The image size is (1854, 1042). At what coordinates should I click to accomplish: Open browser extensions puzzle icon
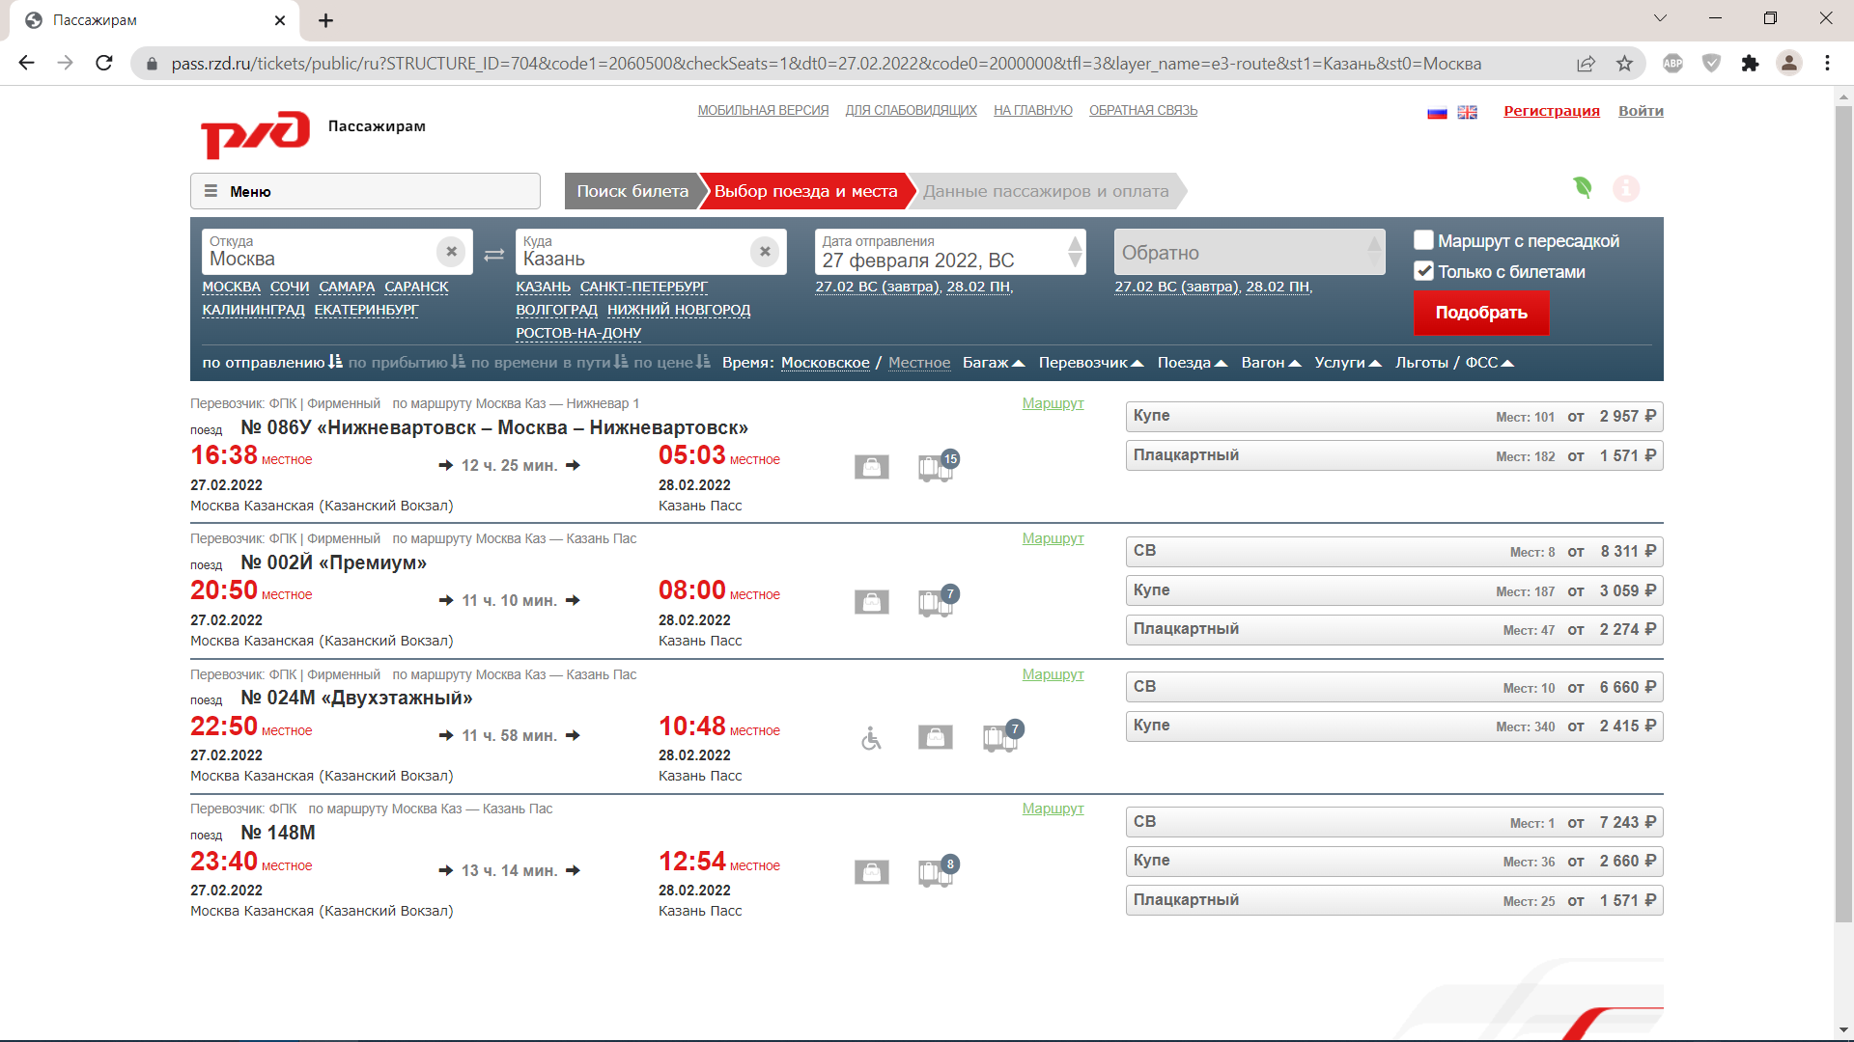pos(1750,64)
